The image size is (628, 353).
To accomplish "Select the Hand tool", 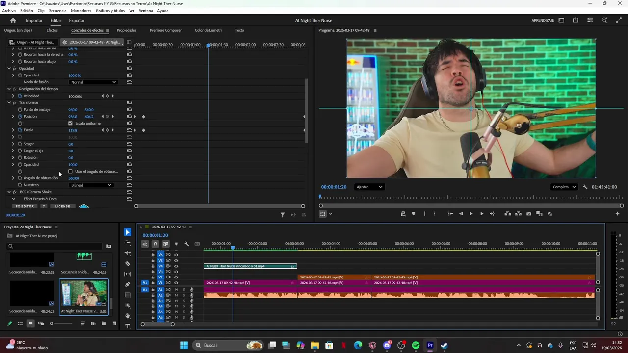I will (x=128, y=316).
